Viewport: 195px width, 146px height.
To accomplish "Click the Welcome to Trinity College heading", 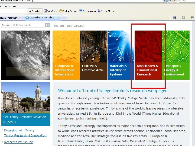I will [x=112, y=91].
